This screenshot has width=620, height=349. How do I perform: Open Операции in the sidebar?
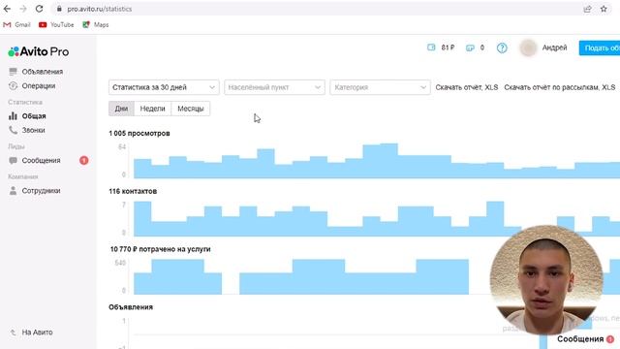pos(39,86)
